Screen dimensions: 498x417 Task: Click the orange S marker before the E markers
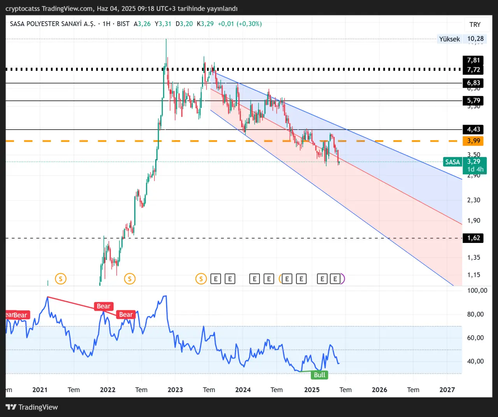[201, 279]
